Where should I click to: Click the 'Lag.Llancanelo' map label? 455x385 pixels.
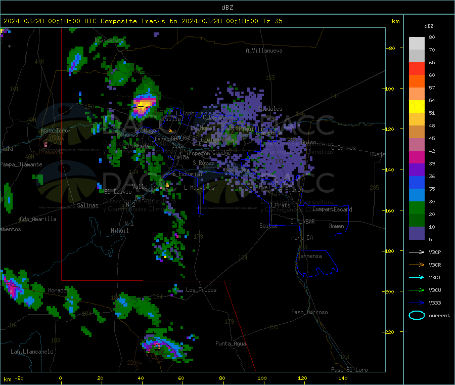(x=32, y=352)
